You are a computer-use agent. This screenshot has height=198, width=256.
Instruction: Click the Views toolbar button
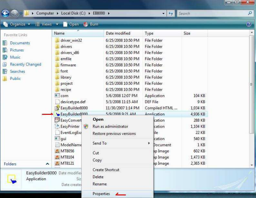click(x=43, y=24)
